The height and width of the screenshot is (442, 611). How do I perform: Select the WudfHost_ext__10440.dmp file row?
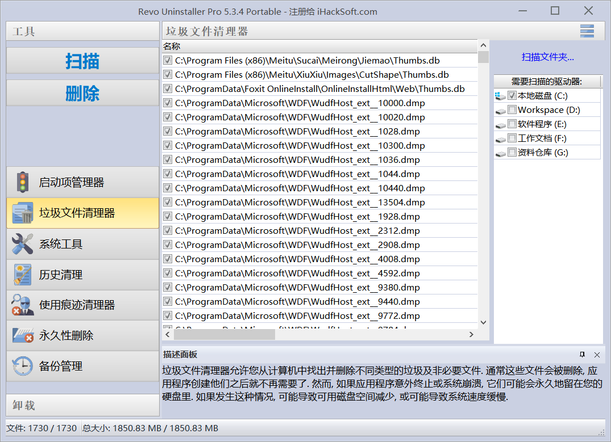[319, 188]
